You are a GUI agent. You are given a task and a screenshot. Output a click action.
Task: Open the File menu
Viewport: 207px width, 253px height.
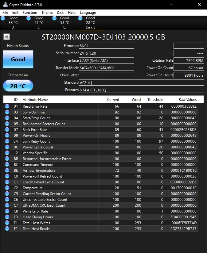coord(5,13)
